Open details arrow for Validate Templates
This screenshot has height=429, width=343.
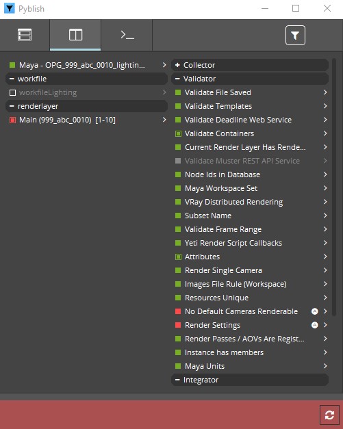click(325, 106)
